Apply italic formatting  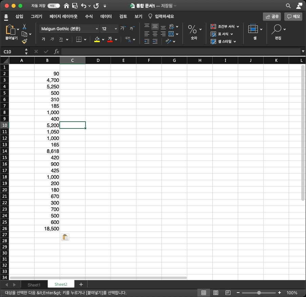tap(52, 39)
